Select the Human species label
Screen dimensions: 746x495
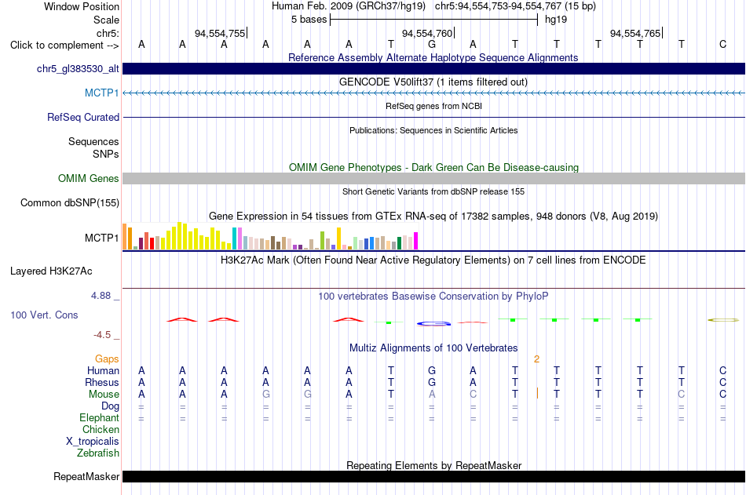click(103, 370)
